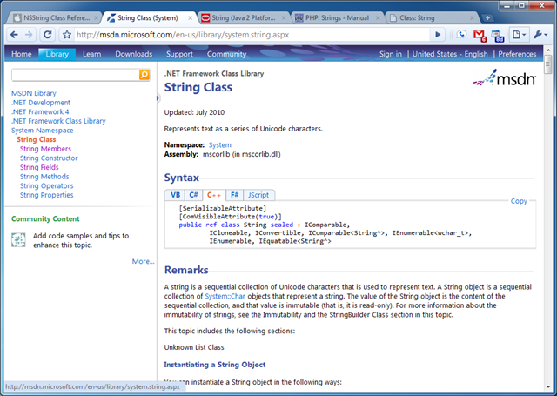
Task: Click the Instantiating a String Object heading
Action: coord(215,365)
